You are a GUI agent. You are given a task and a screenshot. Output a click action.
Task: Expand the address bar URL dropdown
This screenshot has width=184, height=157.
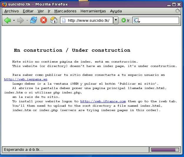pos(116,20)
